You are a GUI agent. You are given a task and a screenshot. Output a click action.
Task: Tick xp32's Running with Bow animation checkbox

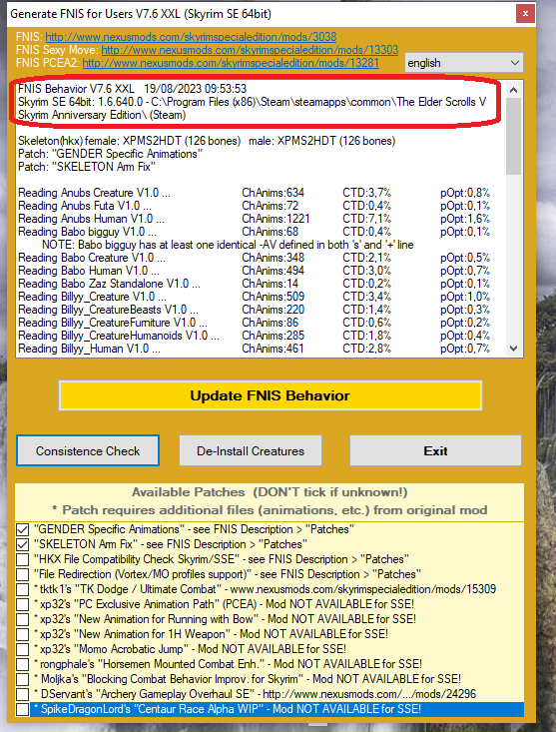22,619
